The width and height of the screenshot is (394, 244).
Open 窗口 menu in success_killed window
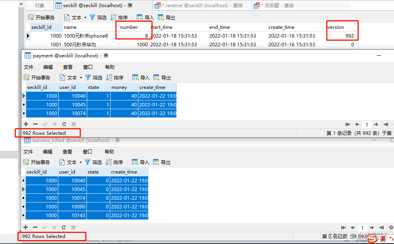[x=87, y=152]
